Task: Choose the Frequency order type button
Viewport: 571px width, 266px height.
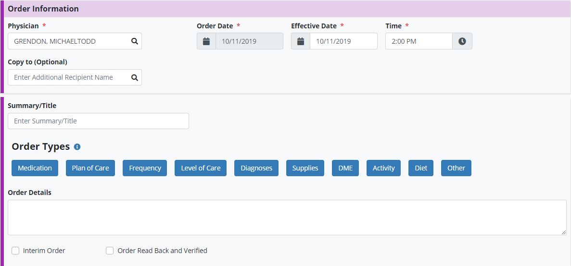Action: coord(145,168)
